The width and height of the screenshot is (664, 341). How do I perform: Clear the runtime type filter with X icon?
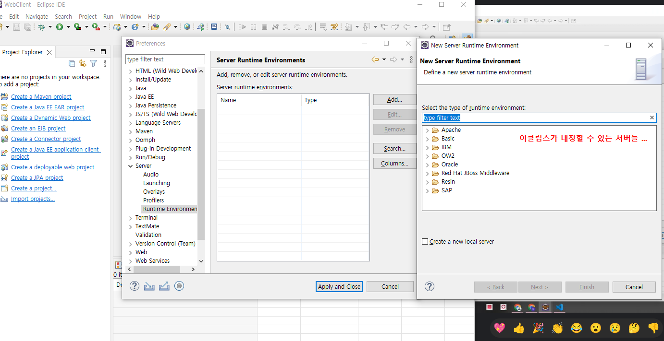pos(652,118)
